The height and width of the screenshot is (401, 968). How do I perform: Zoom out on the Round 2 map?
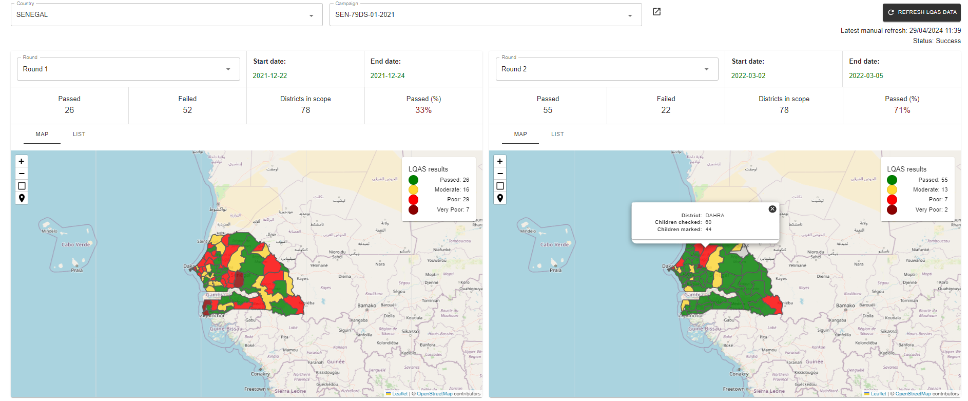tap(500, 174)
